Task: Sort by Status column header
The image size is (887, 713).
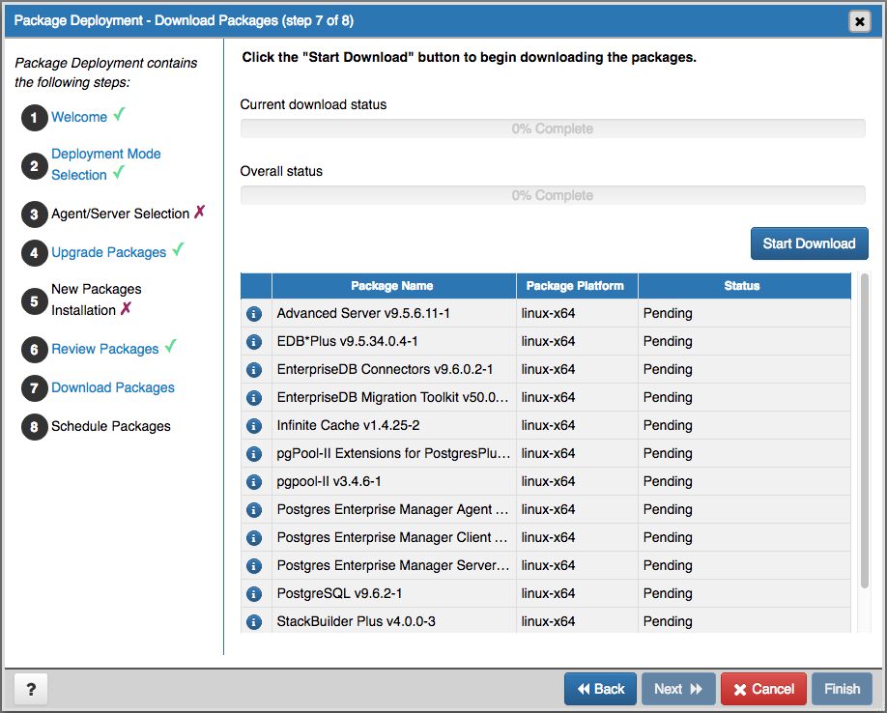Action: (x=744, y=286)
